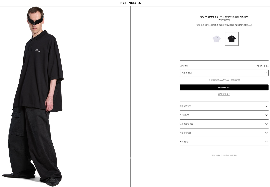Screen dimensions: 270x187
Task: Expand the 제품 관리 방법 section label
Action: [185, 133]
